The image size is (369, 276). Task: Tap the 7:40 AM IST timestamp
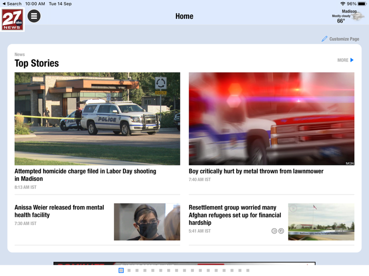(200, 179)
